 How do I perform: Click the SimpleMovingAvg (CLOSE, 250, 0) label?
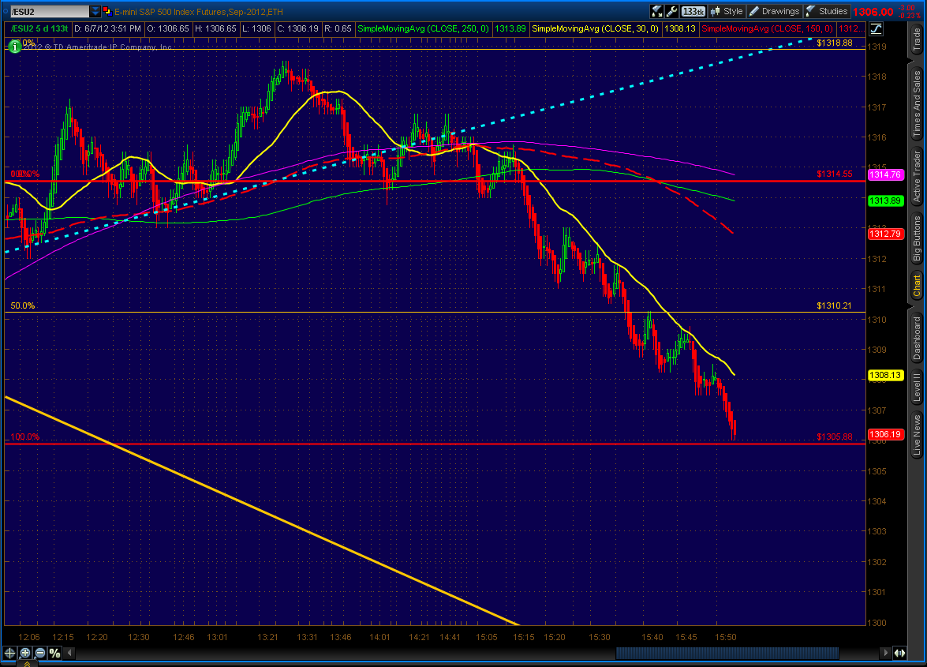point(424,28)
